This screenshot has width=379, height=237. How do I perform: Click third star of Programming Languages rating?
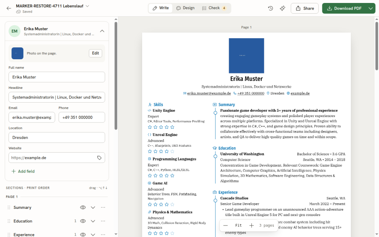pyautogui.click(x=161, y=176)
